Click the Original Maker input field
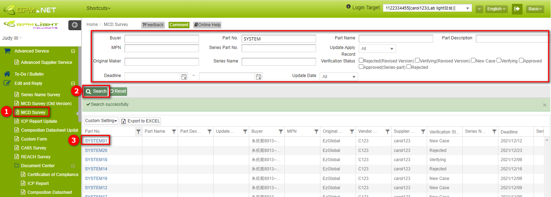Image resolution: width=551 pixels, height=197 pixels. click(x=162, y=62)
